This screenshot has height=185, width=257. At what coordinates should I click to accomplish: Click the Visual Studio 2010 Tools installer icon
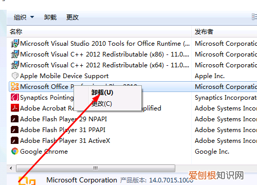[x=15, y=43]
